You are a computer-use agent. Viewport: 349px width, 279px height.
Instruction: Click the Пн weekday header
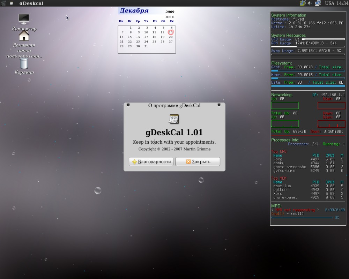121,21
